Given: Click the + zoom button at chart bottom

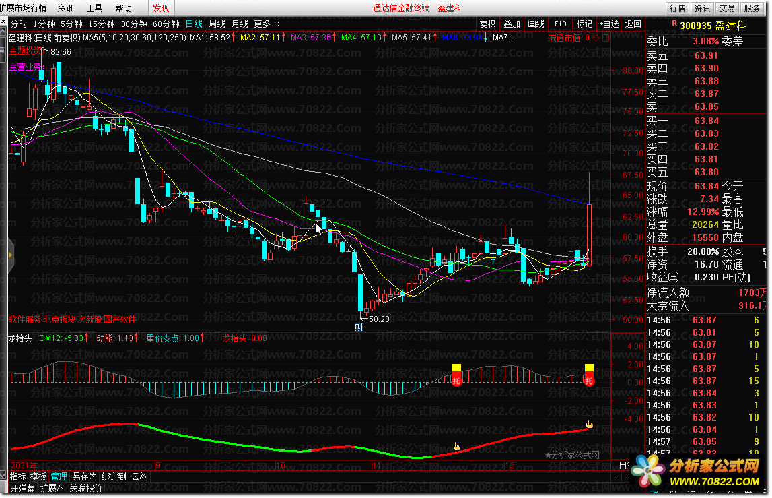Looking at the screenshot, I should (x=617, y=476).
